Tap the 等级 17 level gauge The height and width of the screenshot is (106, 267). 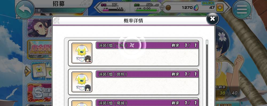click(x=113, y=7)
